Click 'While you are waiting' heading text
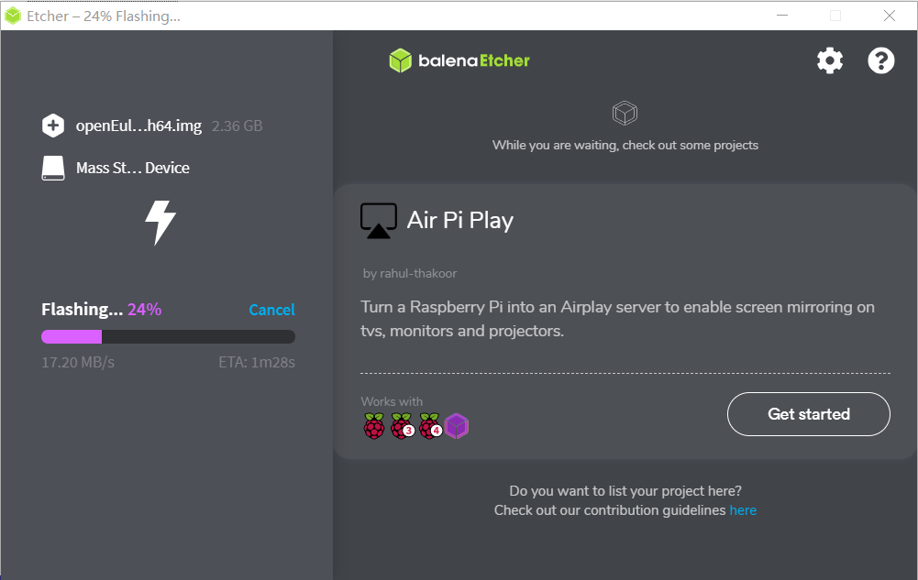 point(625,145)
